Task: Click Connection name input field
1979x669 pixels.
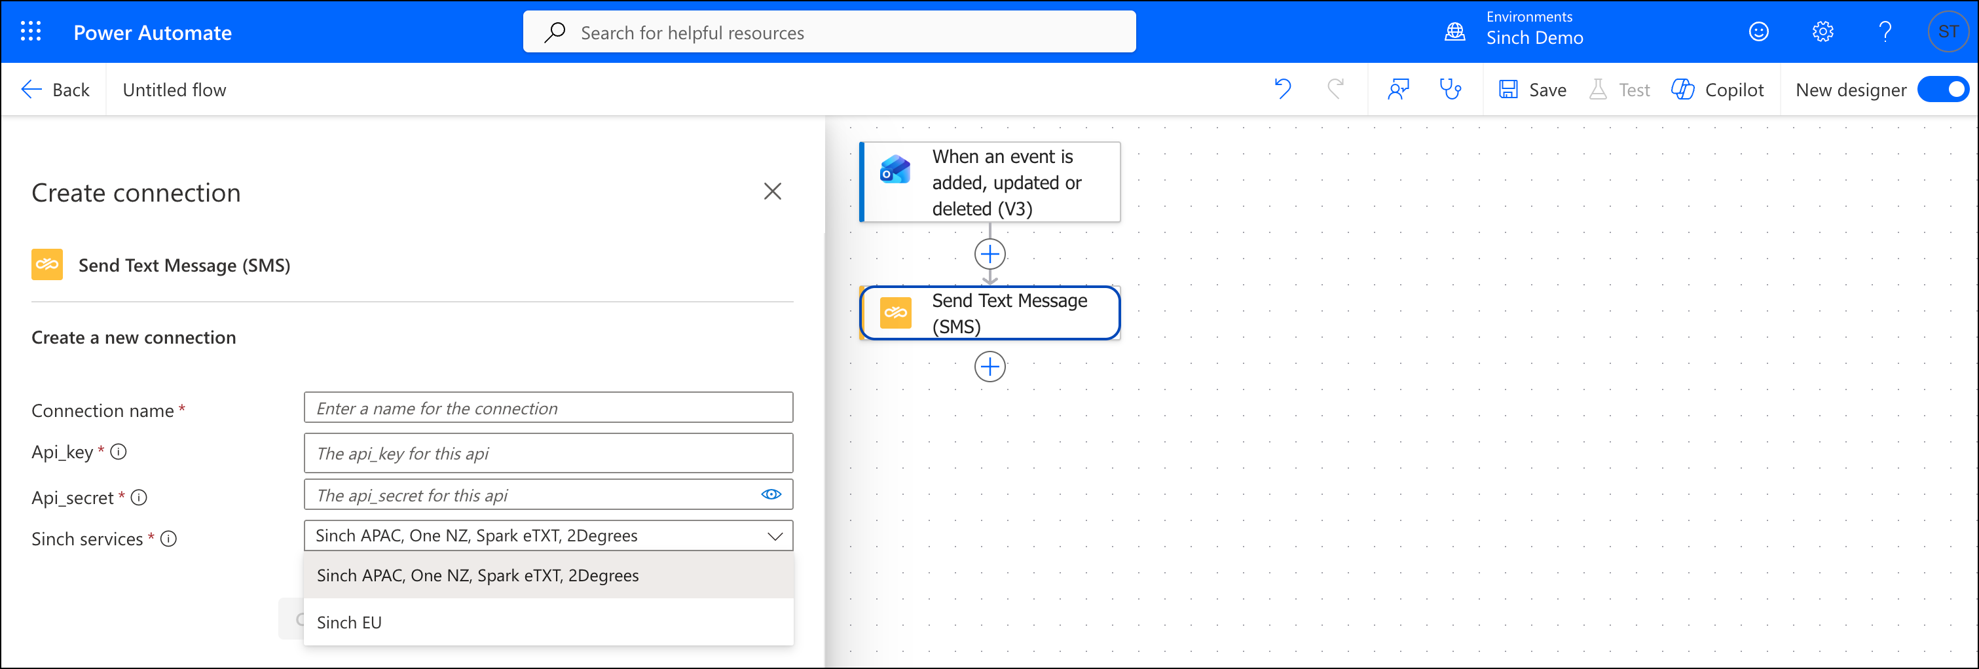Action: (549, 408)
